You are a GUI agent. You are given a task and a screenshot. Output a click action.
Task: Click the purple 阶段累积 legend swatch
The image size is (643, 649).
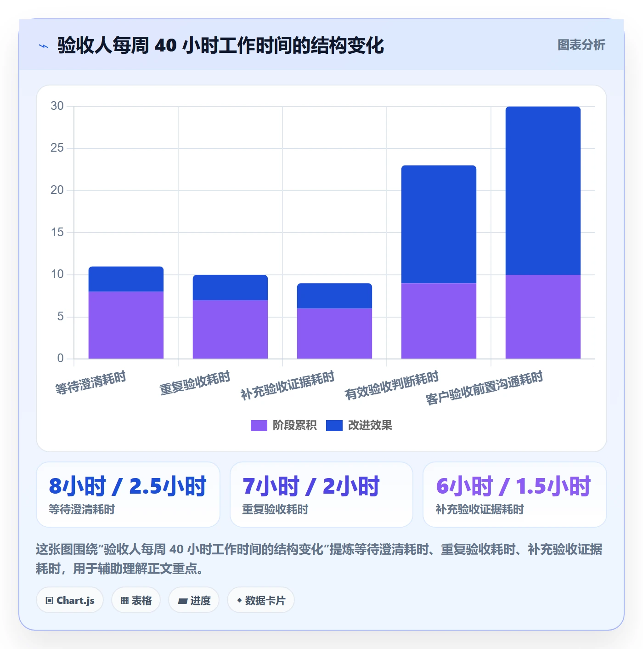point(259,426)
